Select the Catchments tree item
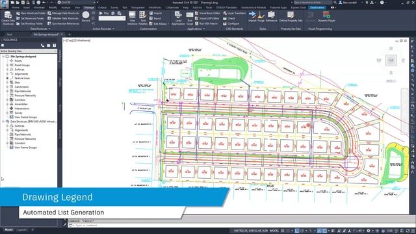Screen dimensions: 416x234 [x=21, y=86]
